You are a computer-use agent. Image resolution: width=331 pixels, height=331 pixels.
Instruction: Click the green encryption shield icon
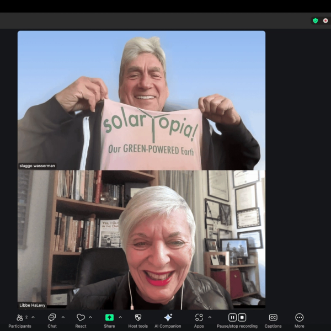click(316, 21)
